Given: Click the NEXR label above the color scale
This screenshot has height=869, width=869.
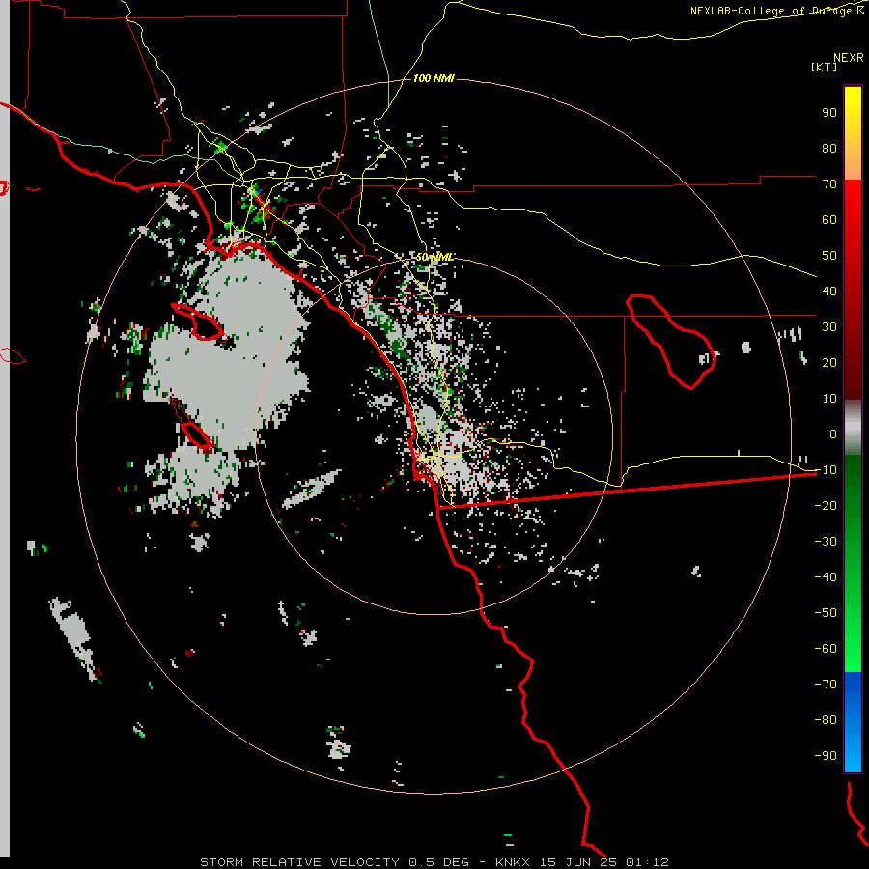Looking at the screenshot, I should [848, 58].
